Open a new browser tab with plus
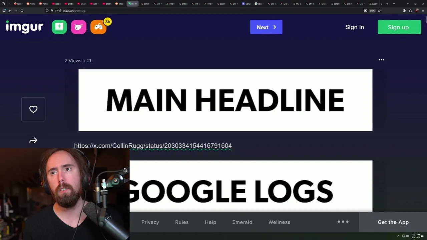The height and width of the screenshot is (240, 427). (387, 4)
